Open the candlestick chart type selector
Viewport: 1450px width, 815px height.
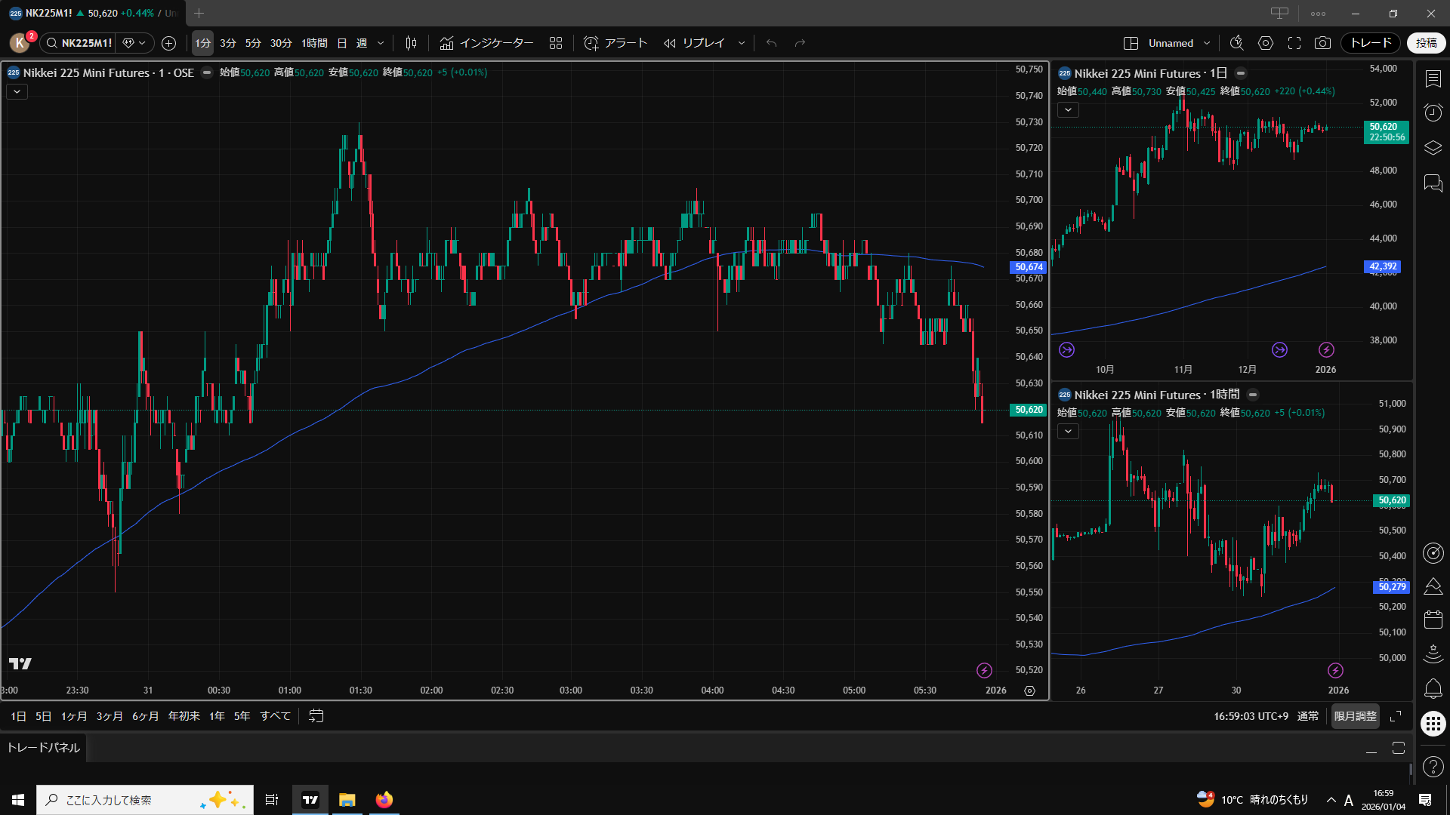[411, 43]
